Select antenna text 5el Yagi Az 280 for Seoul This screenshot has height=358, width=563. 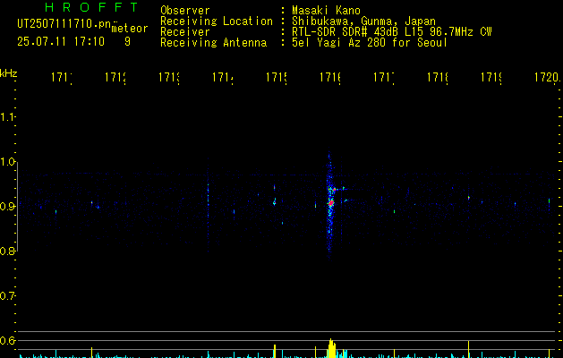[x=370, y=43]
